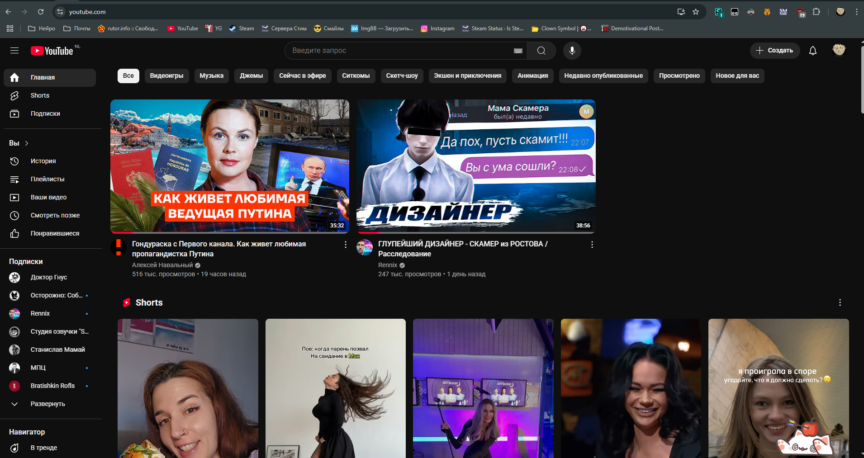Click the YouTube logo
The width and height of the screenshot is (864, 458).
pos(52,51)
